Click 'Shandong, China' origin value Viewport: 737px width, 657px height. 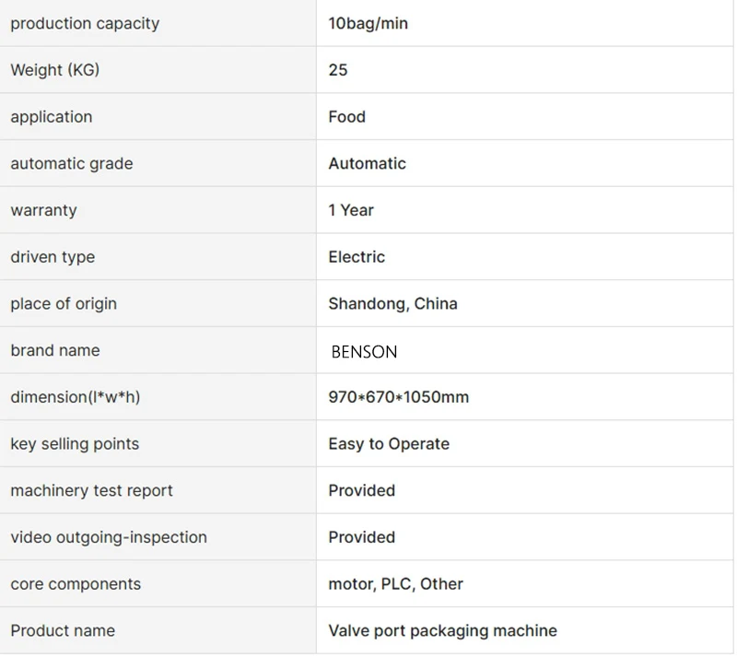[x=392, y=303]
